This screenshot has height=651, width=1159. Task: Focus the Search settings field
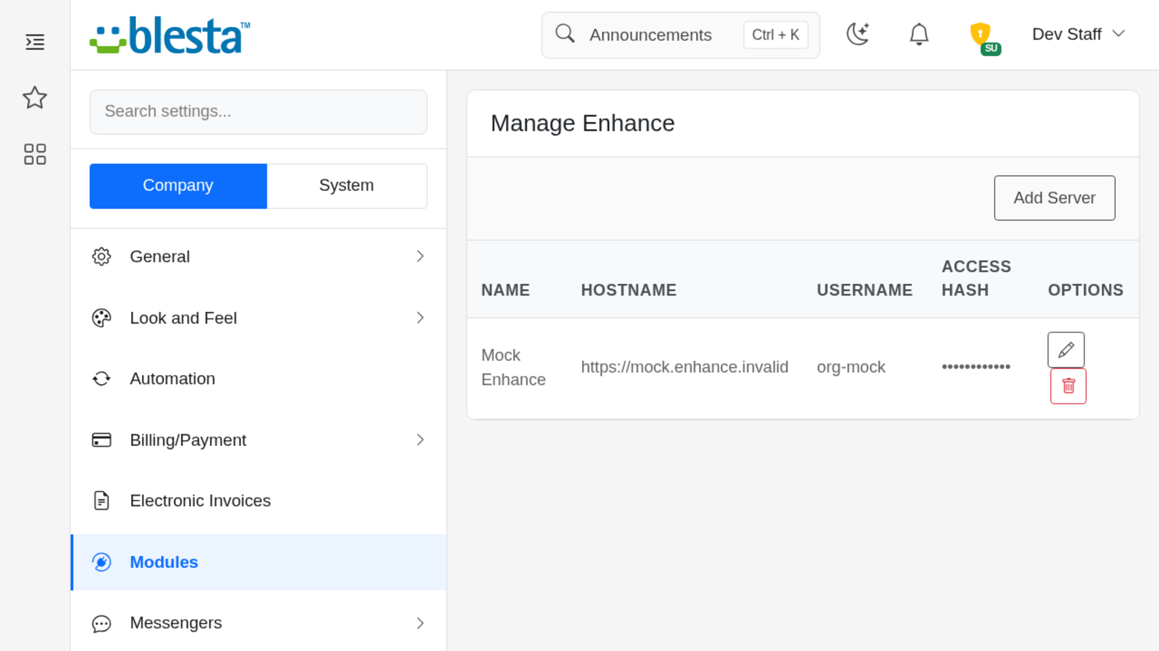pos(258,112)
